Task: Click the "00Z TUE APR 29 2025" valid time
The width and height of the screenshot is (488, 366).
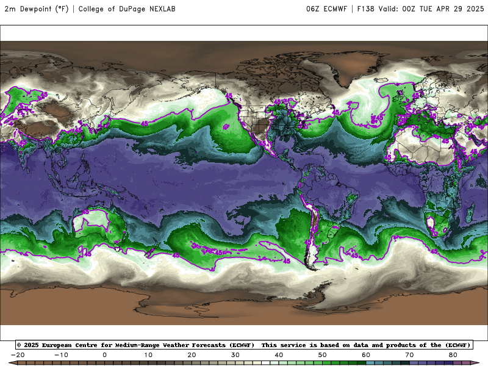Action: point(443,9)
